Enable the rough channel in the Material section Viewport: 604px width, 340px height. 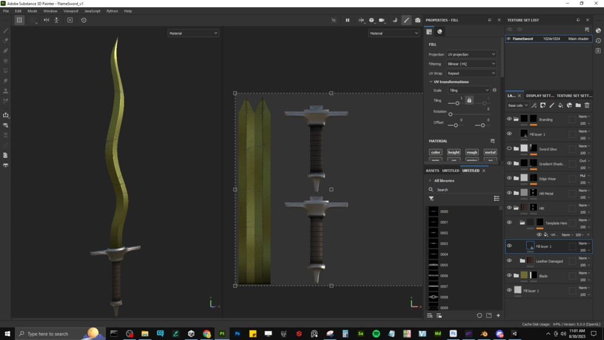coord(472,152)
